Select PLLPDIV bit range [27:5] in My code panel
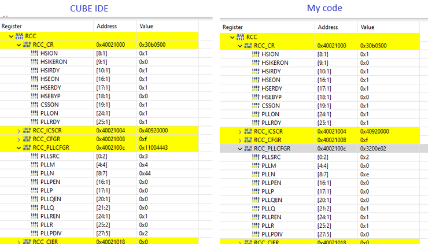Image resolution: width=428 pixels, height=244 pixels. pyautogui.click(x=324, y=234)
